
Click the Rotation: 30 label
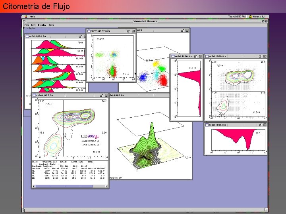(x=116, y=178)
